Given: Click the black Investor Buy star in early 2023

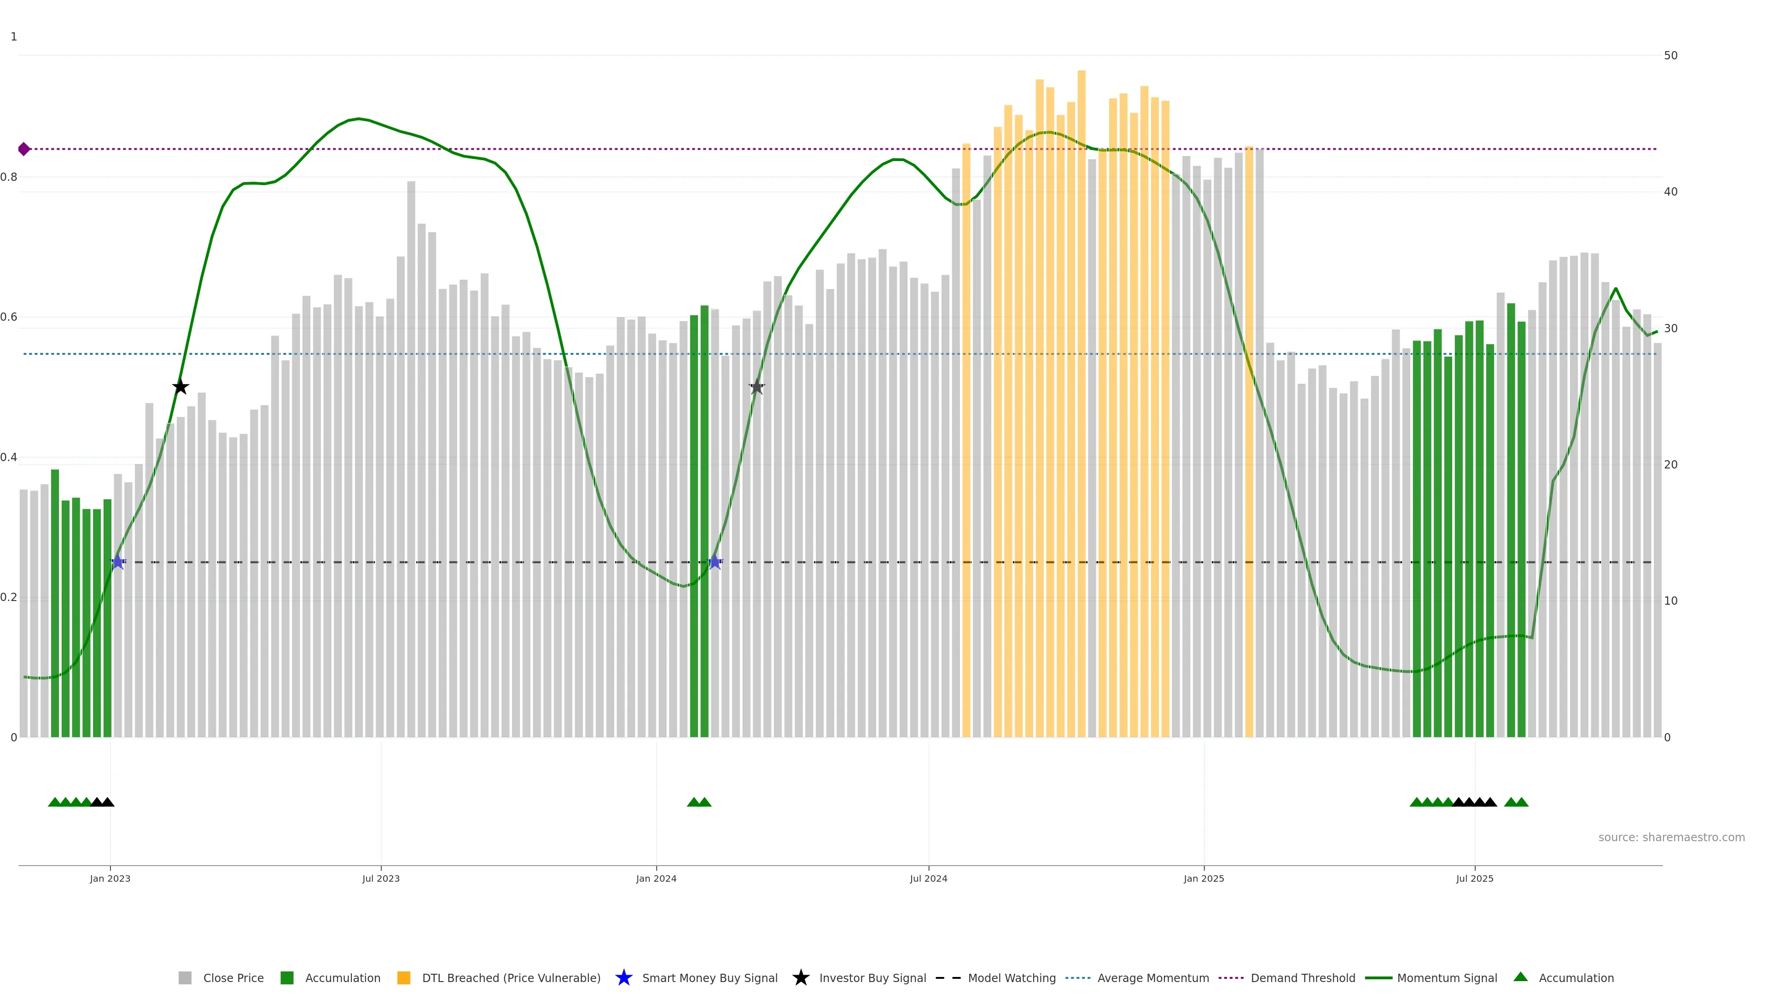Looking at the screenshot, I should (180, 387).
